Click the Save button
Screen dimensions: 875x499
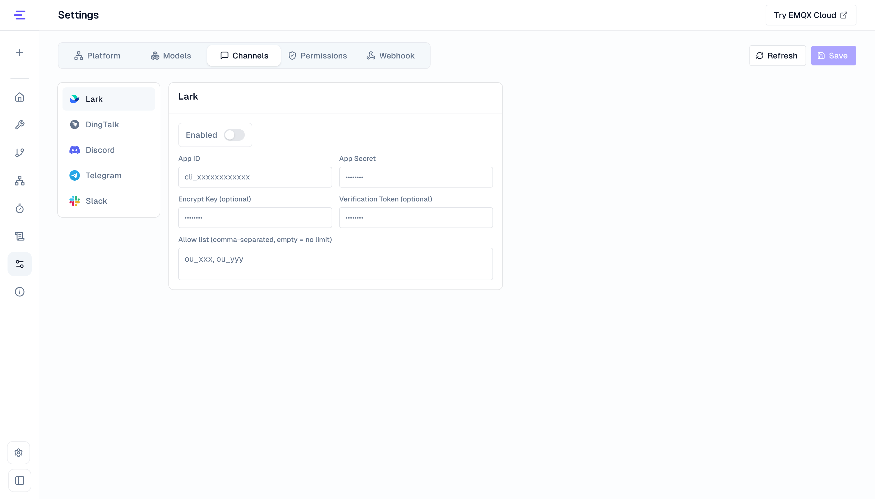click(833, 56)
